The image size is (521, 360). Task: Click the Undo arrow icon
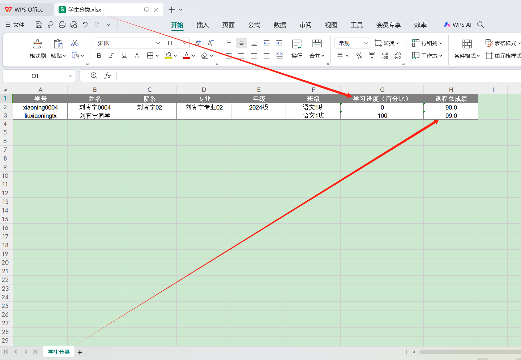(x=85, y=25)
